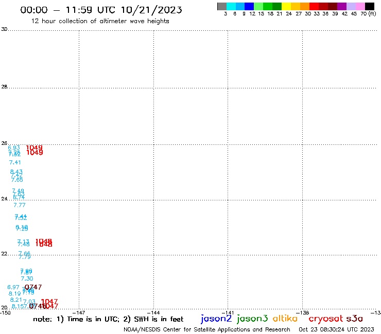Image resolution: width=381 pixels, height=334 pixels.
Task: Click 'NOAA/NESDIS Center for Satellite Applications and Research'
Action: pos(207,329)
